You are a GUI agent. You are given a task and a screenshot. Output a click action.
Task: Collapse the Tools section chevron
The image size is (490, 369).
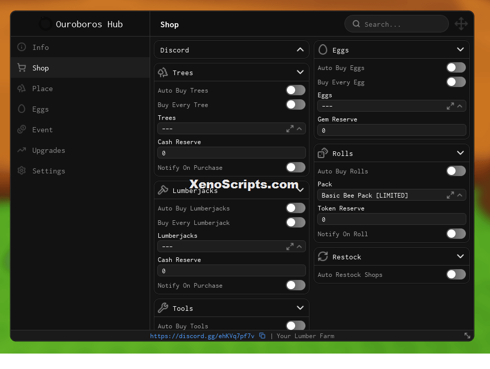300,308
